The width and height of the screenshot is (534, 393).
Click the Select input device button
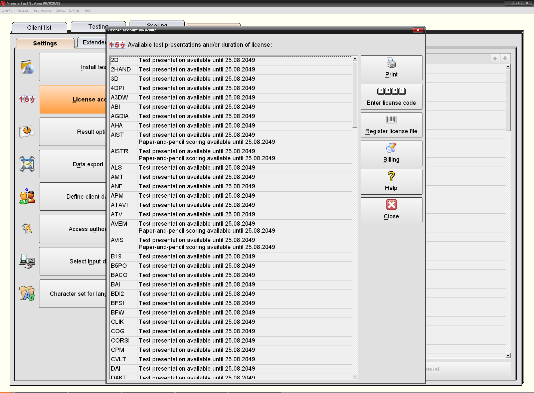(x=72, y=261)
